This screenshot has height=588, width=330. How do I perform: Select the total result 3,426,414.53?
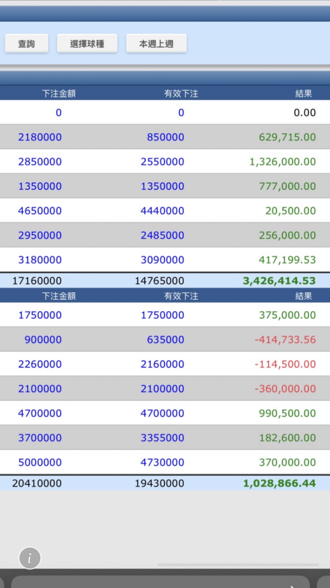[x=279, y=280]
